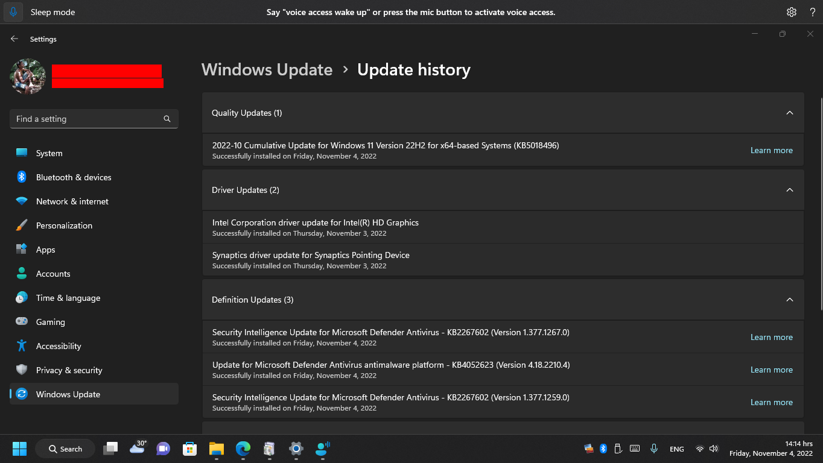Open Accounts settings
This screenshot has width=823, height=463.
click(94, 274)
